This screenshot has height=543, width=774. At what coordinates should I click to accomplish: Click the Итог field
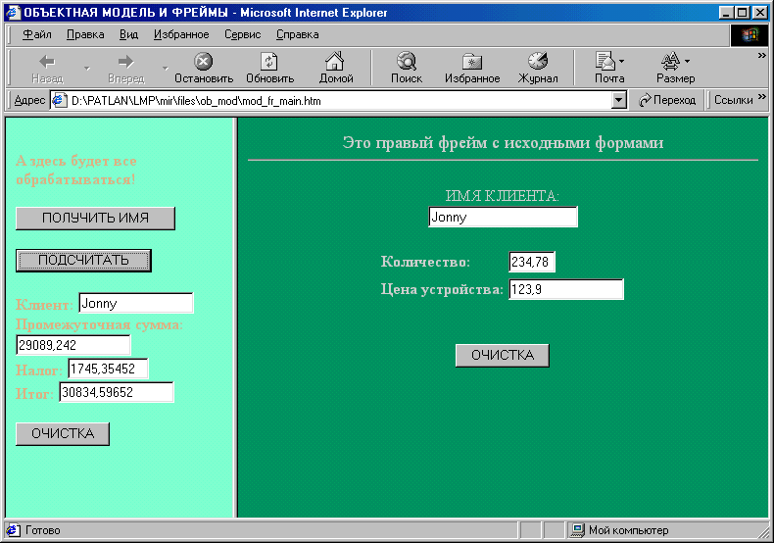(x=116, y=392)
